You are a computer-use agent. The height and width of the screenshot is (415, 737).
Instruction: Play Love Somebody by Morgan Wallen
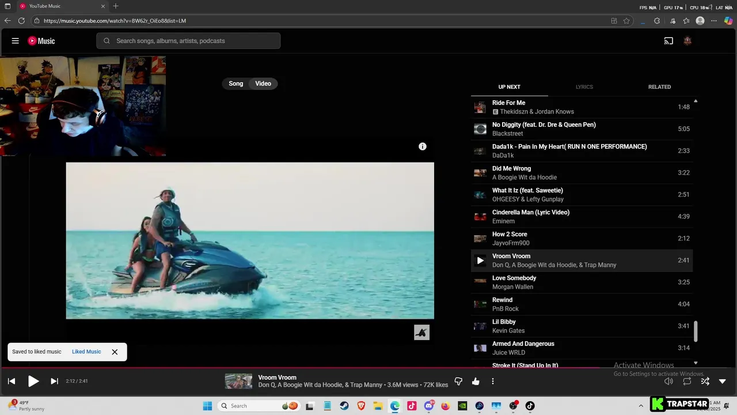(x=582, y=282)
